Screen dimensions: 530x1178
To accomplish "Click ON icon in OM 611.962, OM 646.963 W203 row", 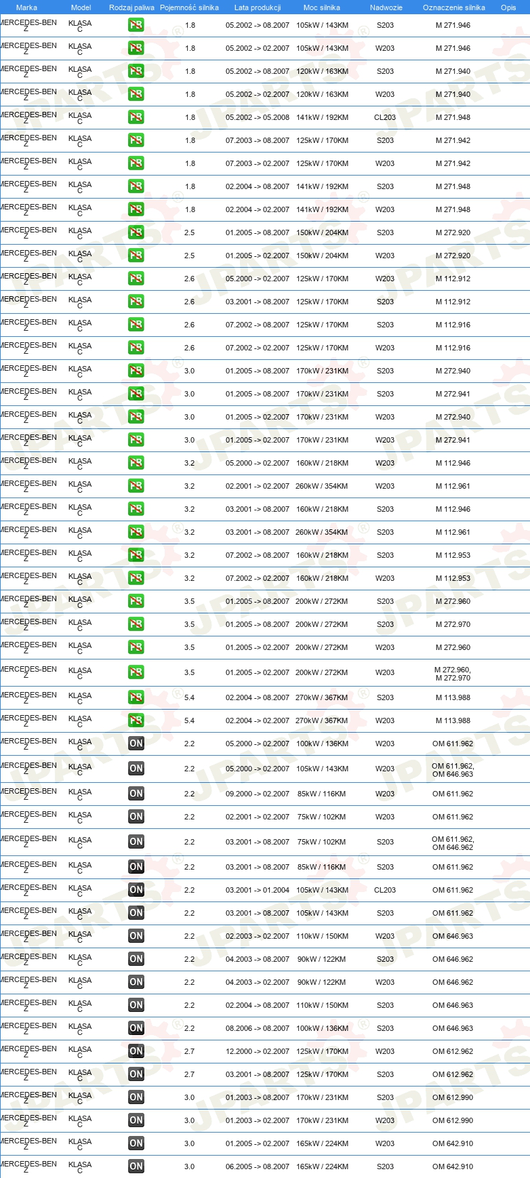I will (x=136, y=769).
